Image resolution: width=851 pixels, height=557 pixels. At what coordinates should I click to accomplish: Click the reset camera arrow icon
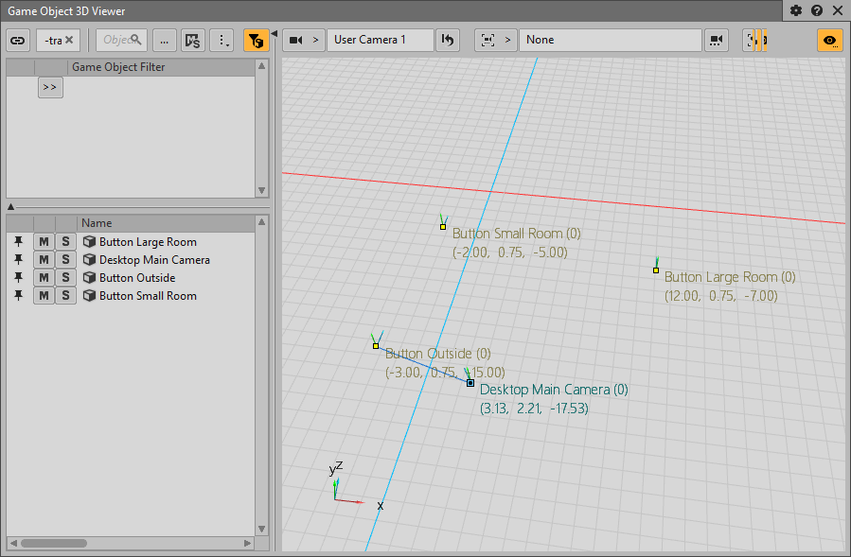(448, 41)
